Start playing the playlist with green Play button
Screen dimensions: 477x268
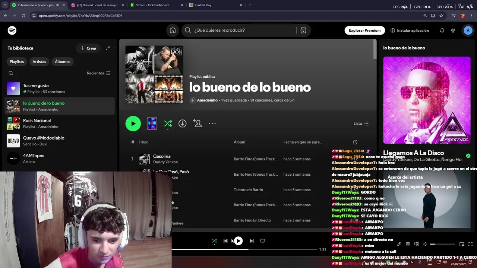click(x=133, y=124)
